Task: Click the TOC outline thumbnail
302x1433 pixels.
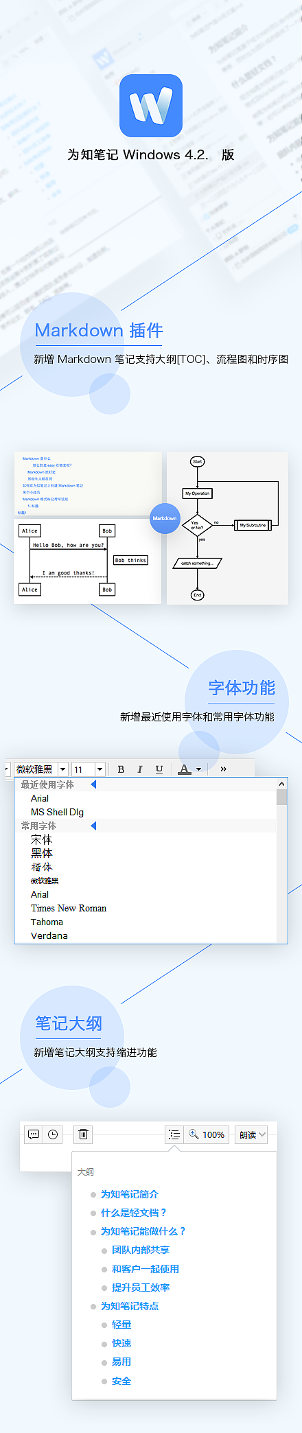Action: click(x=88, y=483)
